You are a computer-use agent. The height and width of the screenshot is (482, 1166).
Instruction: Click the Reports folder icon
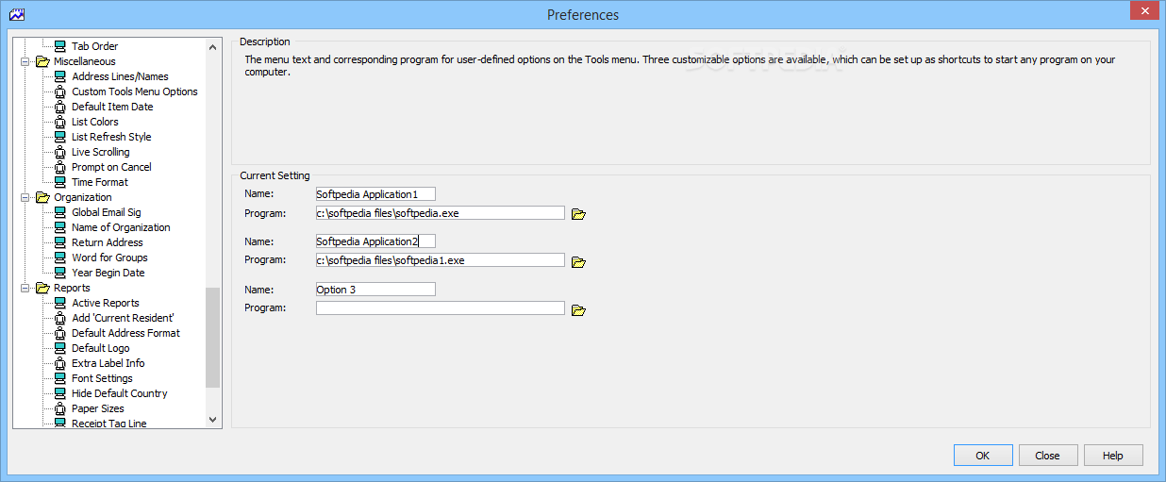tap(42, 288)
